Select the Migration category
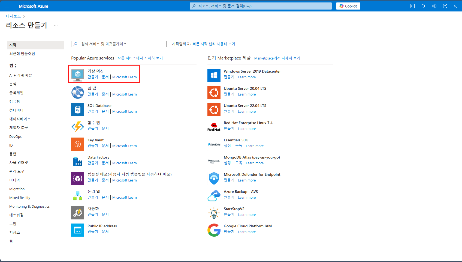 click(17, 189)
